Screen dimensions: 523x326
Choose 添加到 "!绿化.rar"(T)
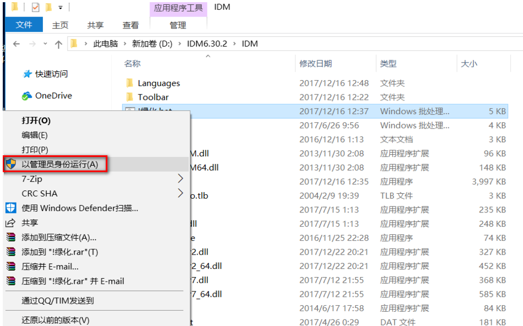click(60, 252)
